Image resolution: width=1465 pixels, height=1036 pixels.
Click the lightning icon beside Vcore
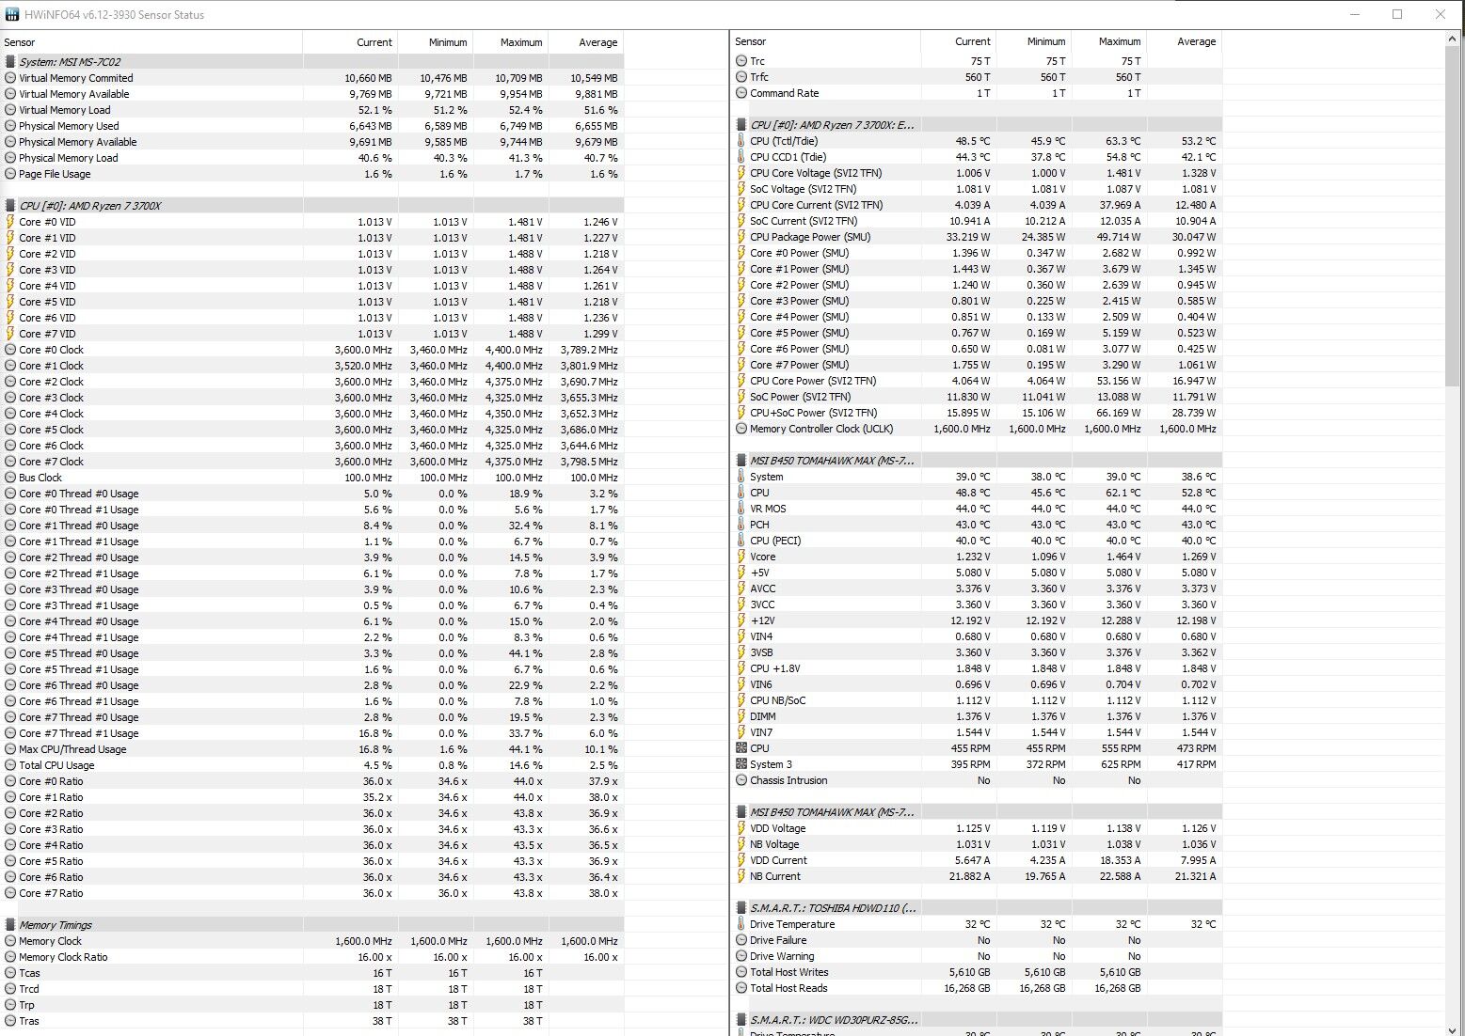pyautogui.click(x=741, y=557)
